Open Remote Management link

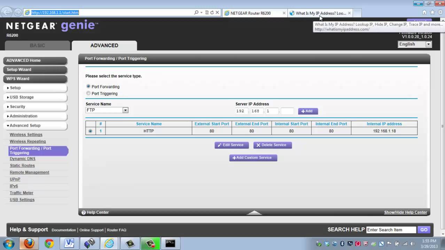(30, 173)
